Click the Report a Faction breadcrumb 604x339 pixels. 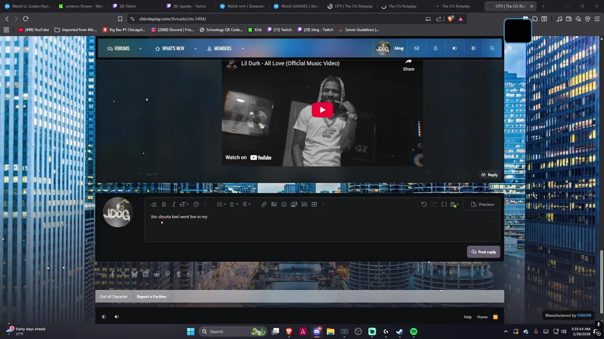click(x=151, y=296)
